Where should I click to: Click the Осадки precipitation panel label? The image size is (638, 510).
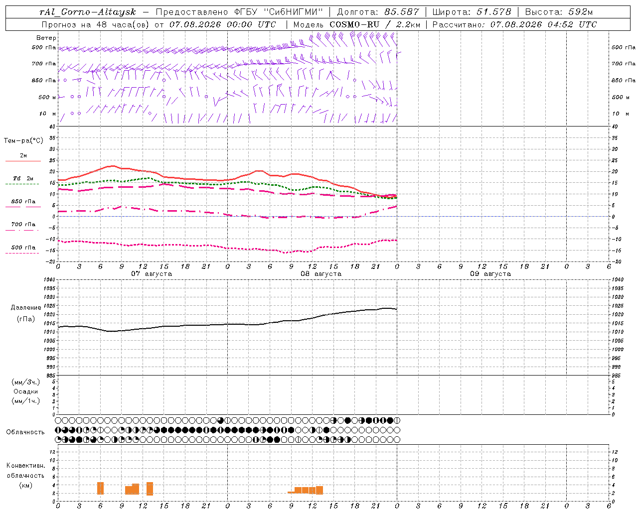(26, 391)
